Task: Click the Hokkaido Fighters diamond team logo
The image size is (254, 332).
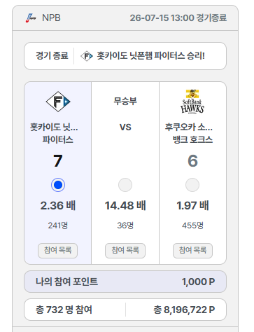Action: [x=58, y=102]
